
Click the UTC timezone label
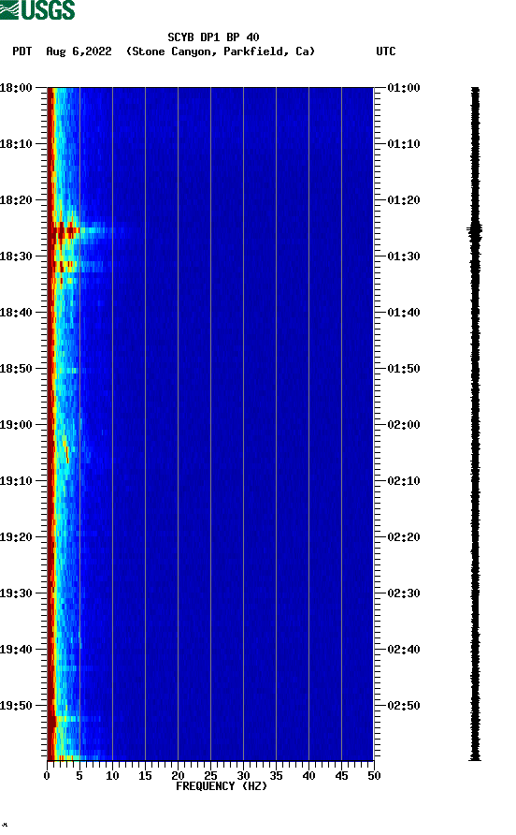[386, 51]
